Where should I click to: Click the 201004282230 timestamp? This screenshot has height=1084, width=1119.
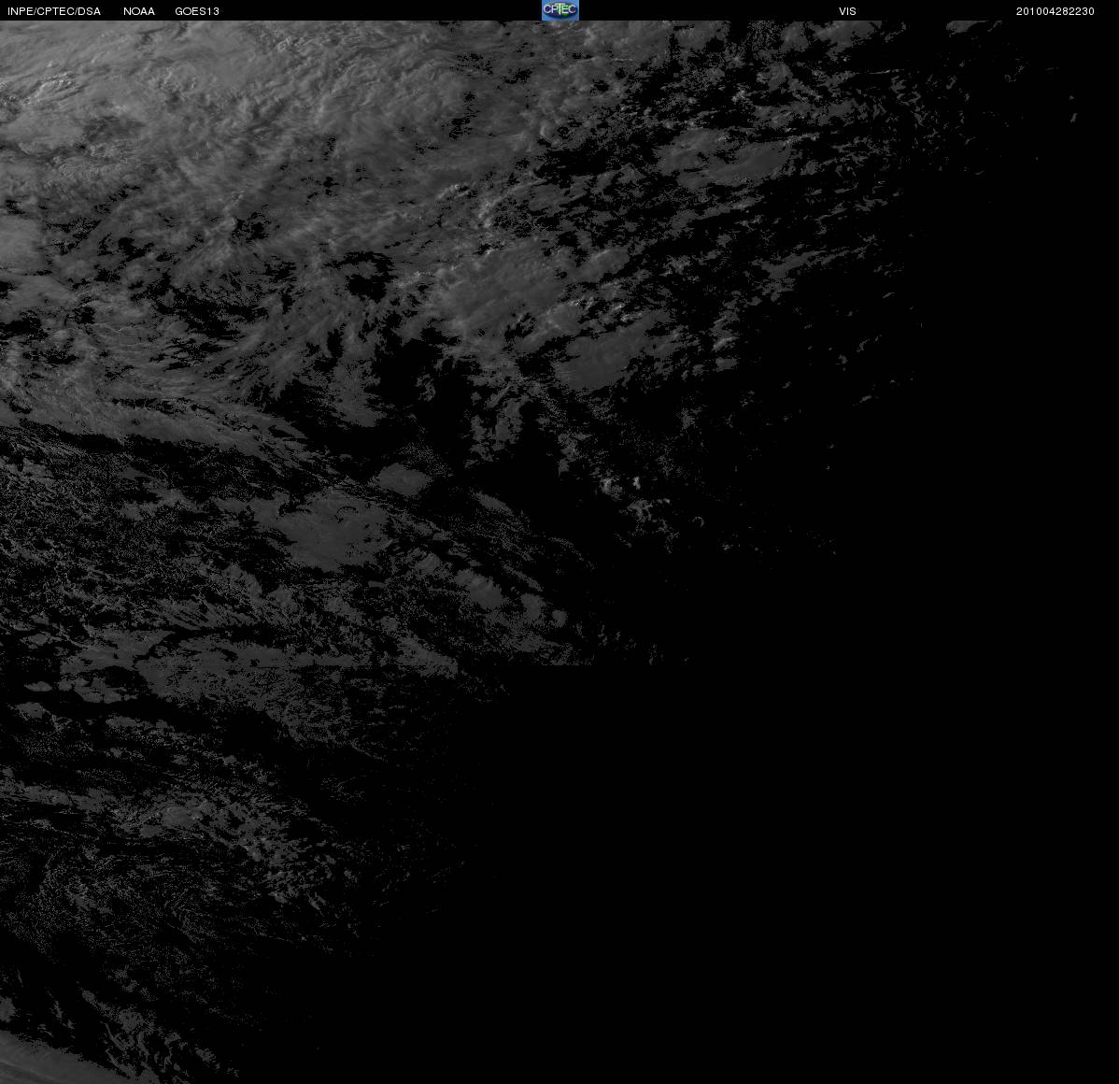click(1055, 11)
